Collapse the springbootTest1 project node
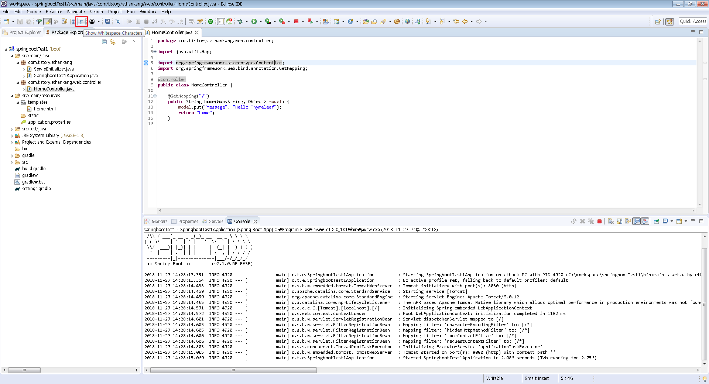 click(6, 49)
